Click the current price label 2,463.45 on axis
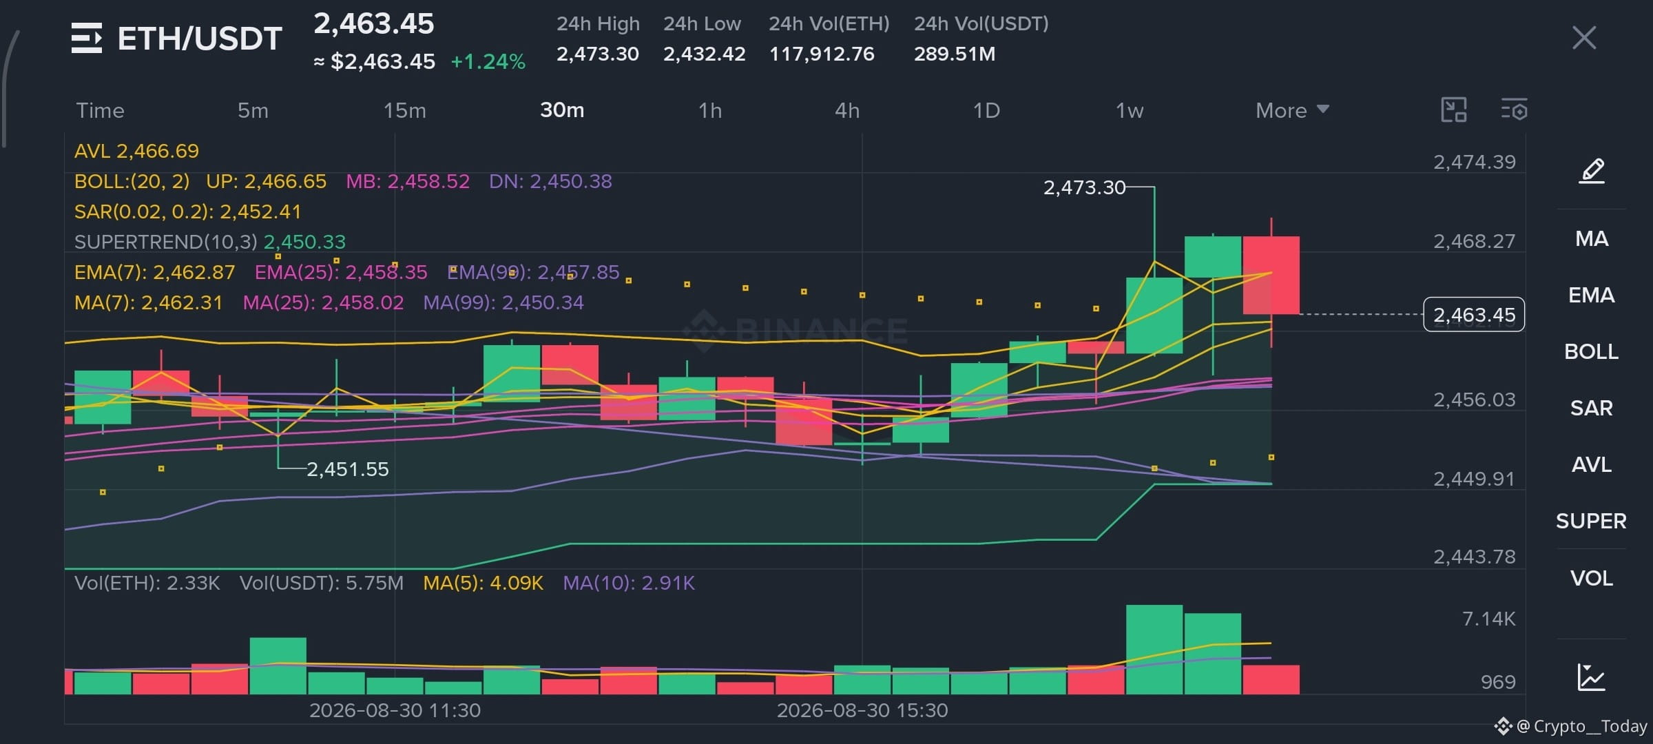Viewport: 1653px width, 744px height. click(x=1474, y=315)
